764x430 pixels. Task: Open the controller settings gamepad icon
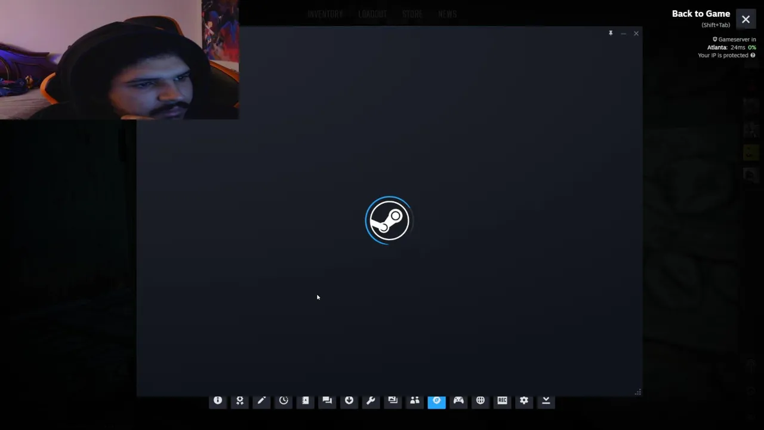click(x=458, y=401)
